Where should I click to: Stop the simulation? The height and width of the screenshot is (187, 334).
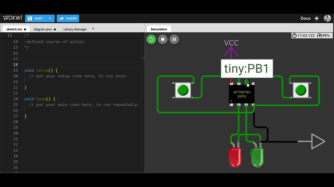163,39
